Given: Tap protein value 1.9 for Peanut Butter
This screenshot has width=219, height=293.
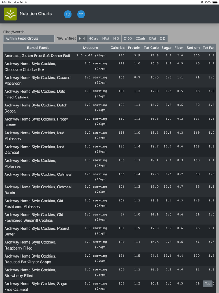Looking at the screenshot, I should pyautogui.click(x=137, y=228).
